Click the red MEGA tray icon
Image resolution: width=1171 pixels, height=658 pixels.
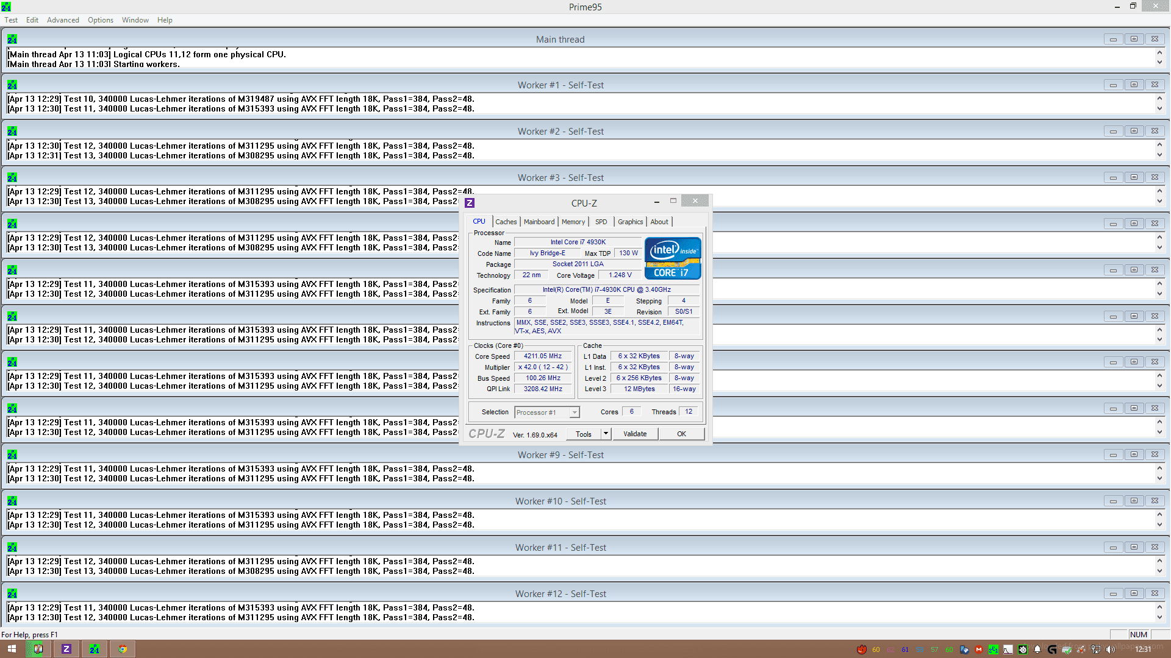(x=979, y=649)
